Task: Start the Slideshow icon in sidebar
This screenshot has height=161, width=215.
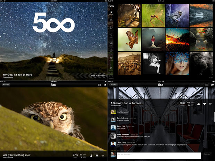Action: 111,76
